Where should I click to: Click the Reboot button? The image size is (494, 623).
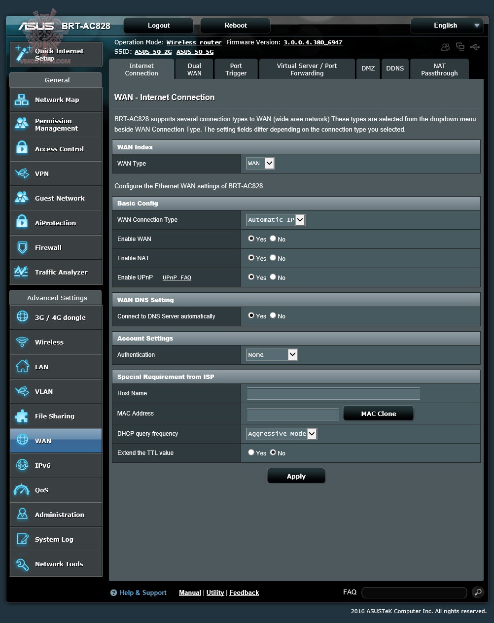coord(236,26)
